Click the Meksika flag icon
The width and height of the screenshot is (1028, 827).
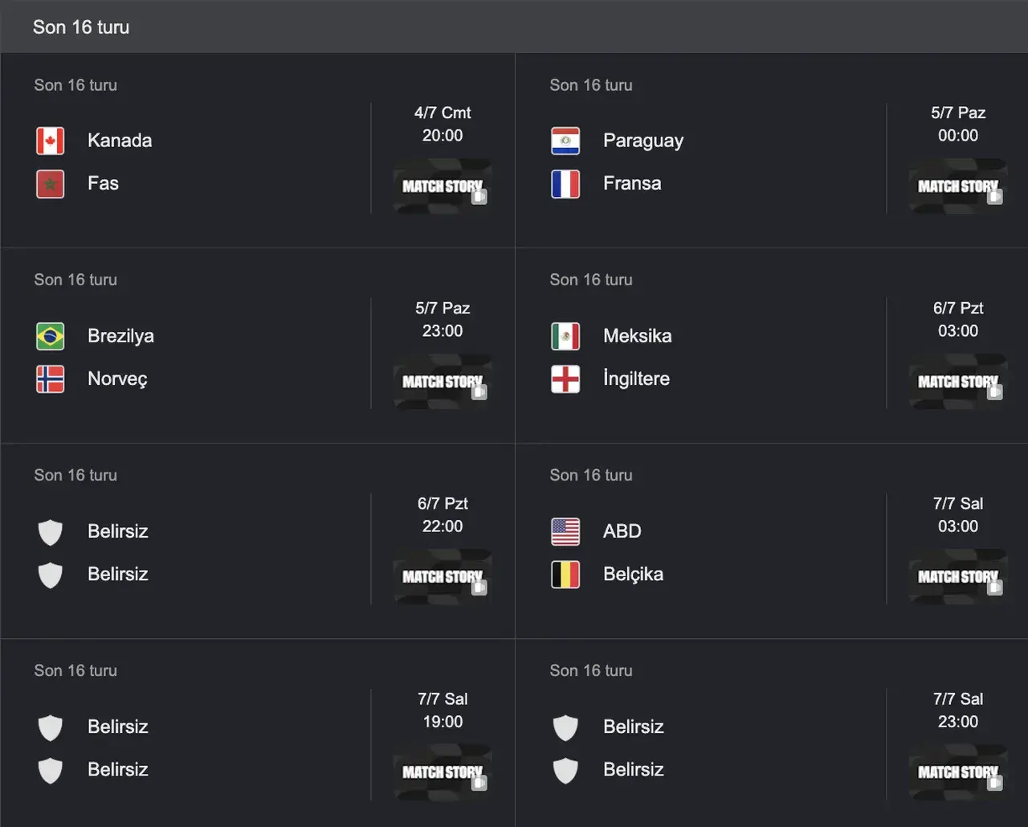(x=565, y=336)
